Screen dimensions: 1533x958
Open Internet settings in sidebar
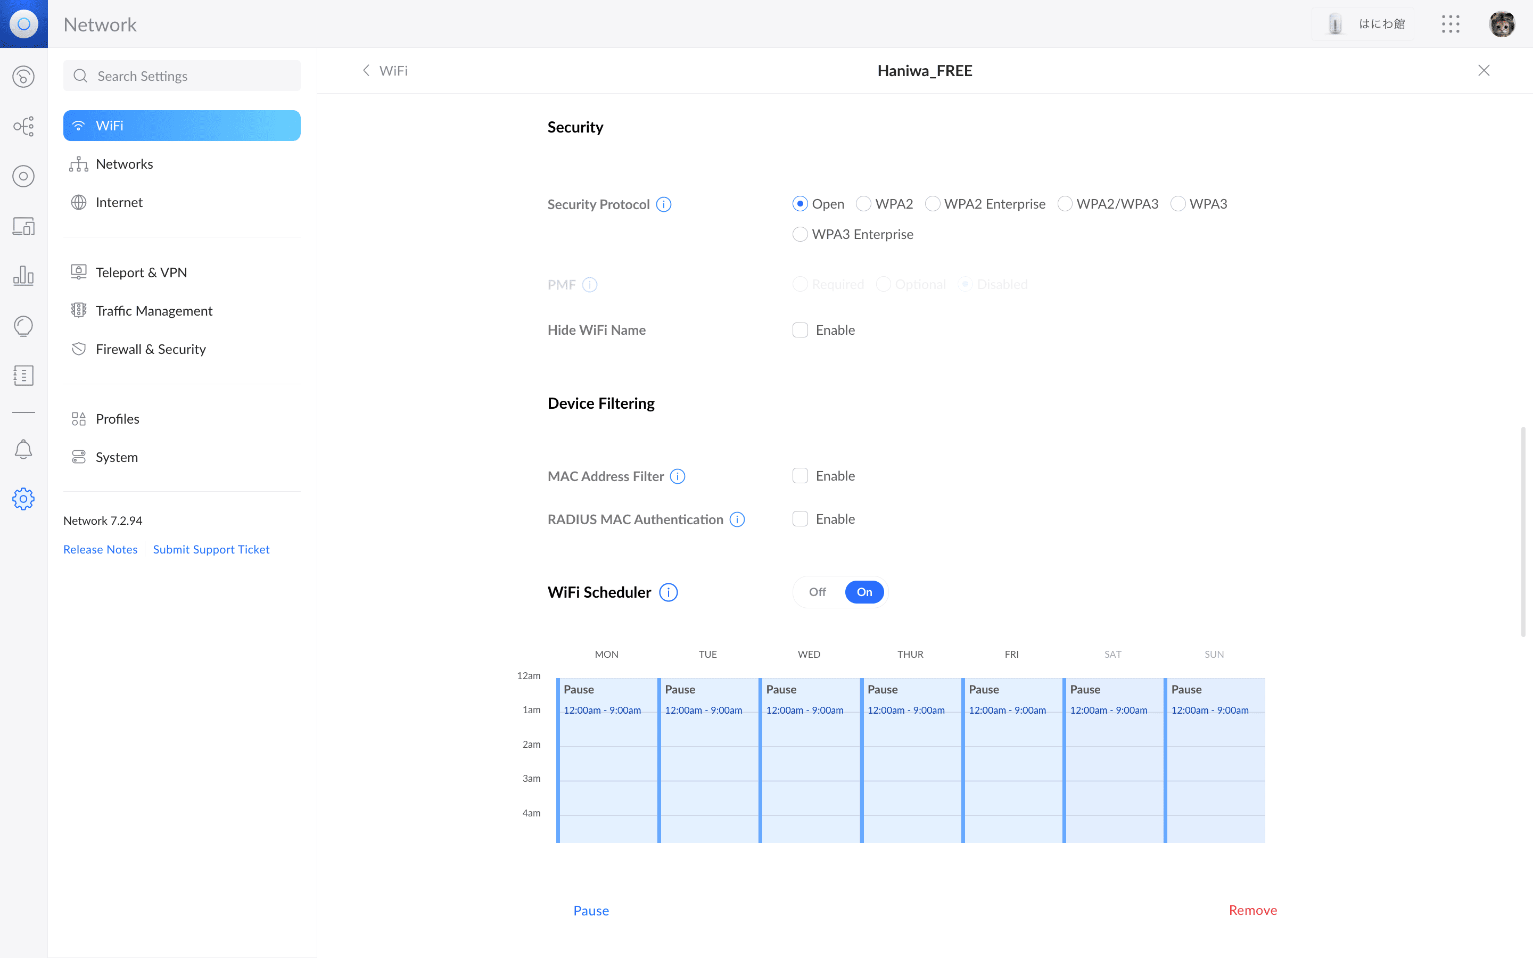click(182, 202)
